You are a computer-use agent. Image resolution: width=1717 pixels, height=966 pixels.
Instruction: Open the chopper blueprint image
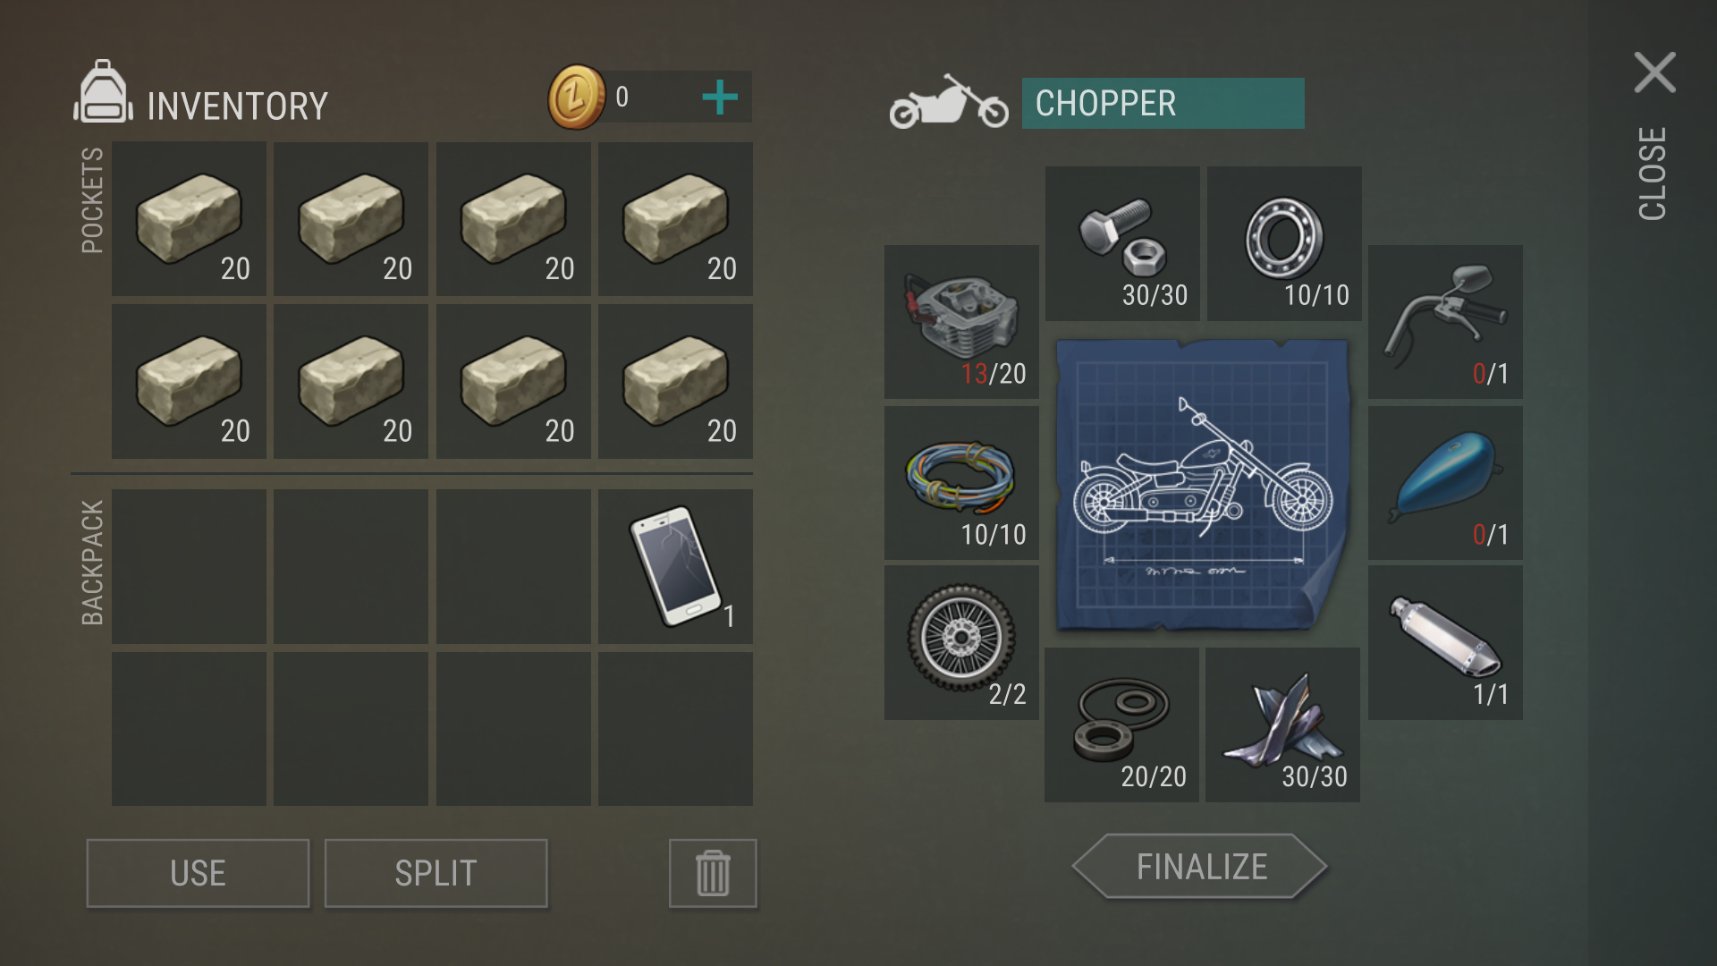coord(1203,485)
